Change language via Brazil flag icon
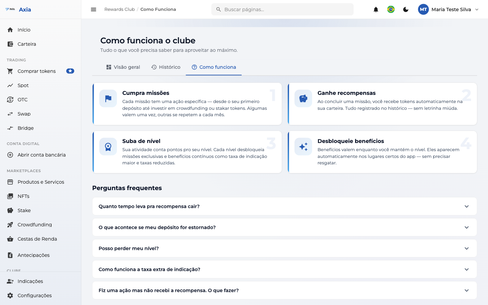Viewport: 488px width, 305px height. [x=391, y=9]
